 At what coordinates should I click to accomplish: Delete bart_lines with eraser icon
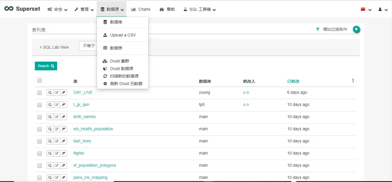tap(64, 141)
